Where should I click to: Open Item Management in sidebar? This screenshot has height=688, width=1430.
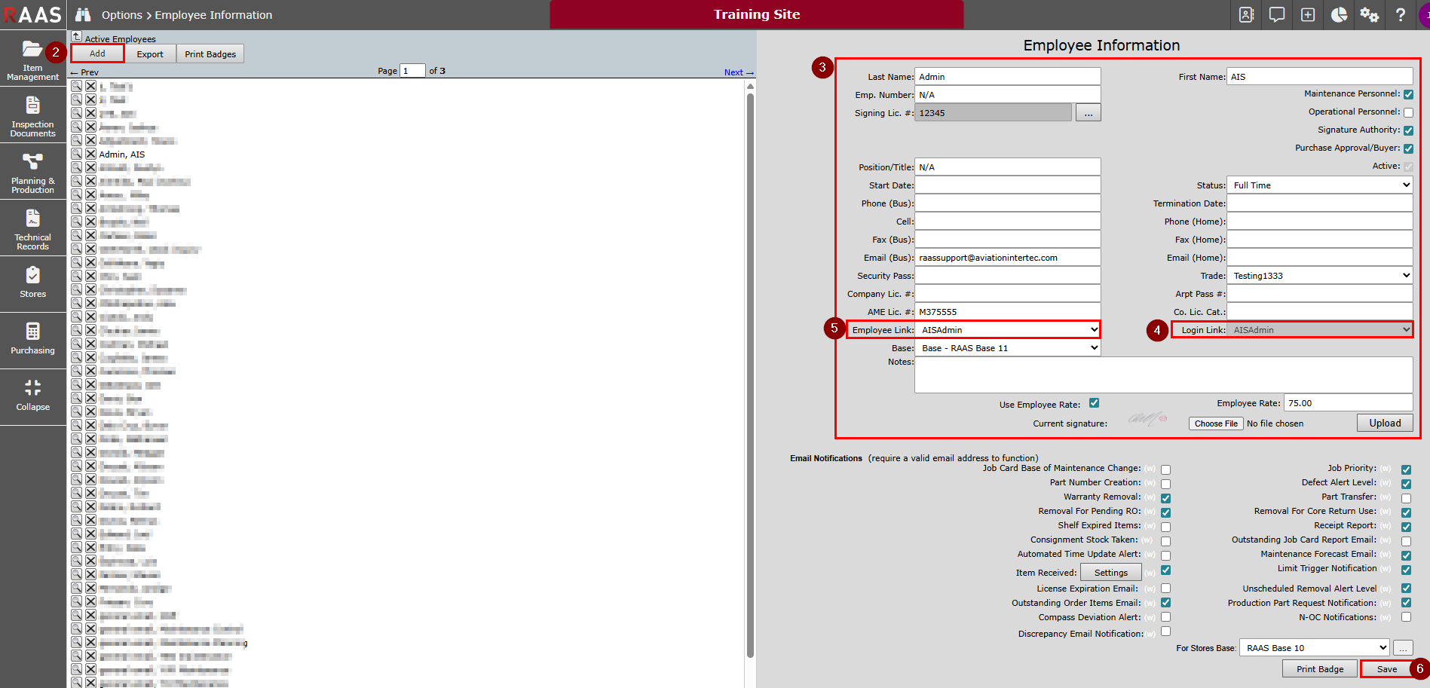click(32, 60)
